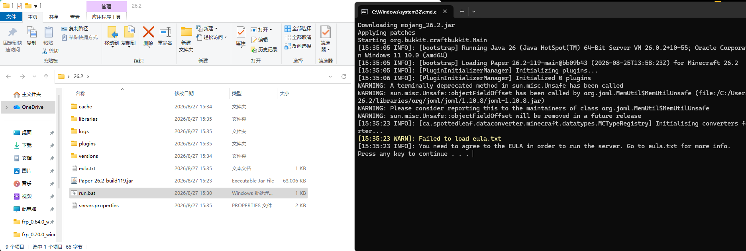Rename the file with 重命名
Viewport: 746px width, 251px height.
(165, 36)
